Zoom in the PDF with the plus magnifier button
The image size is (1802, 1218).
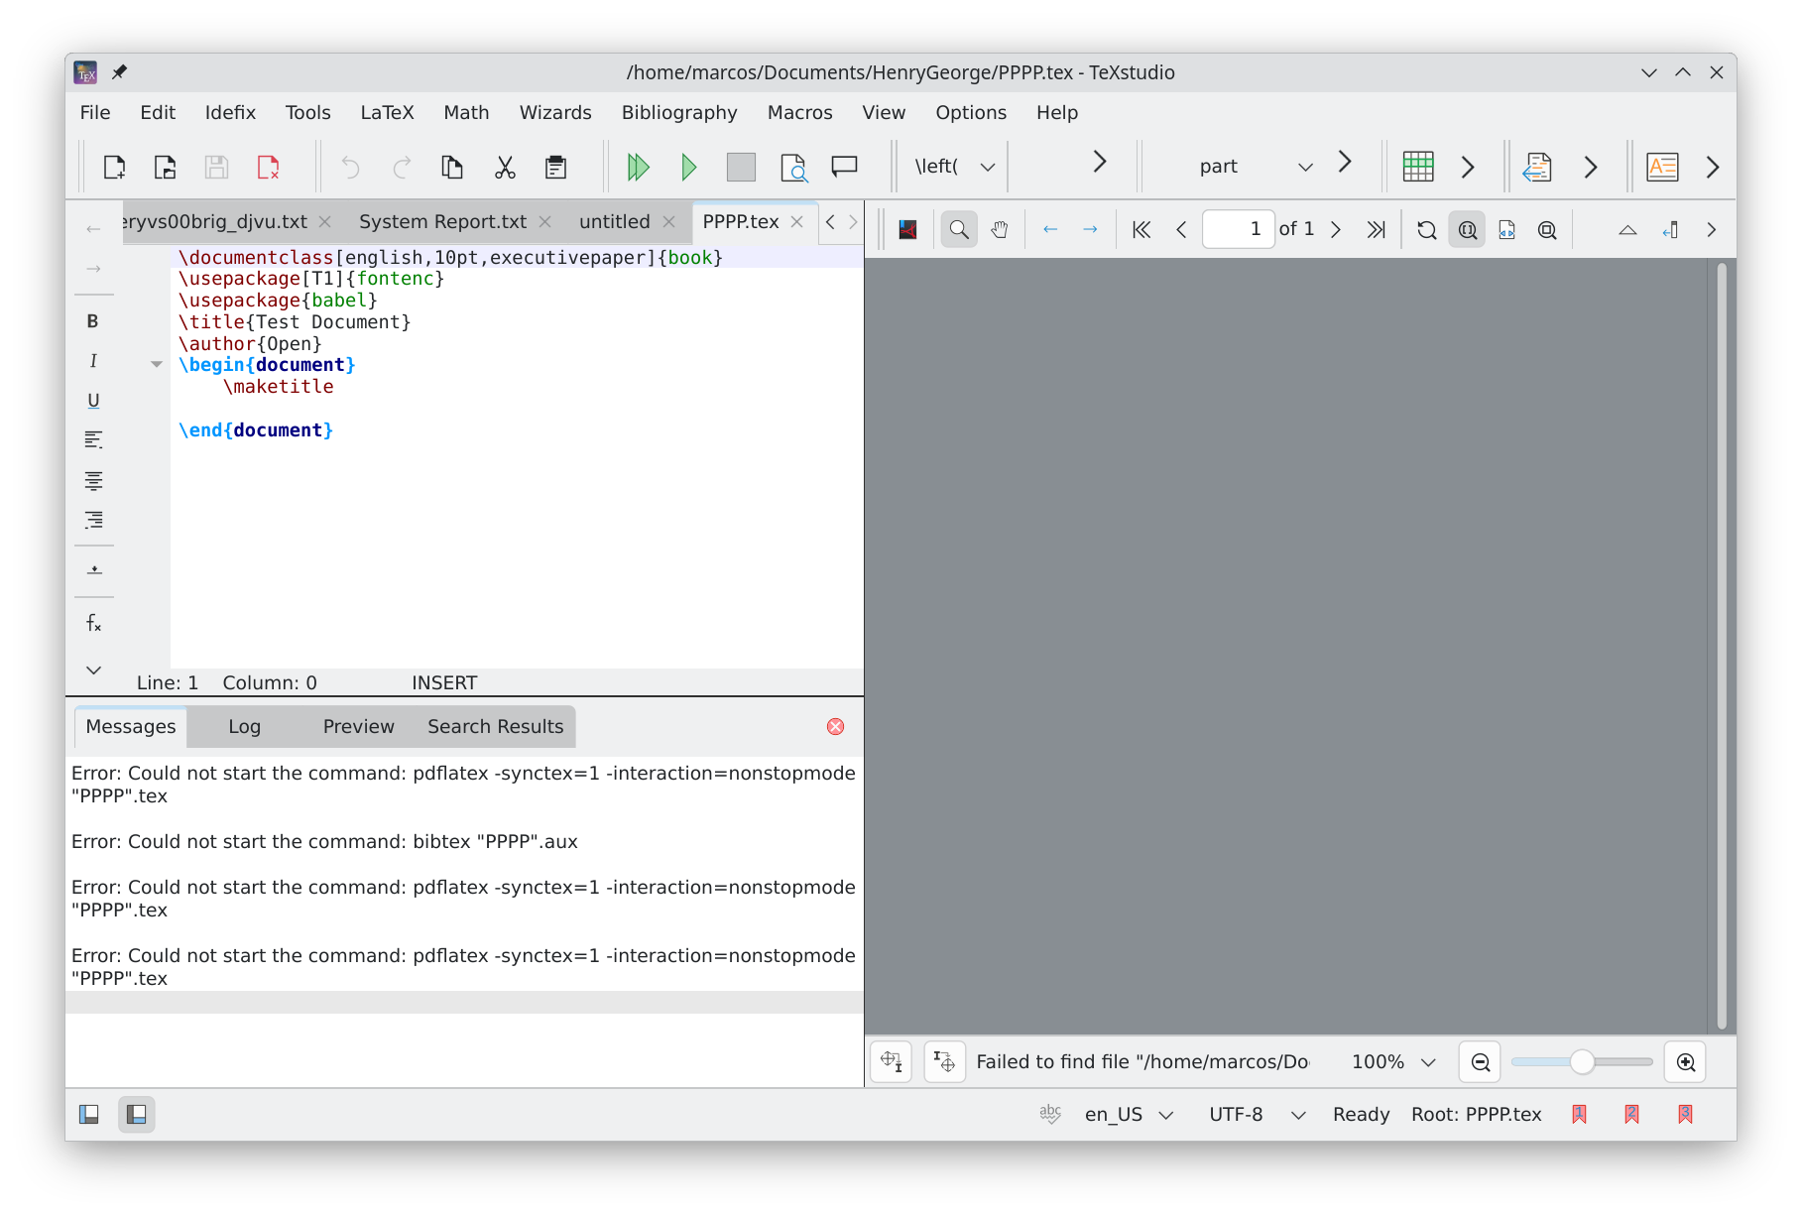click(1685, 1062)
